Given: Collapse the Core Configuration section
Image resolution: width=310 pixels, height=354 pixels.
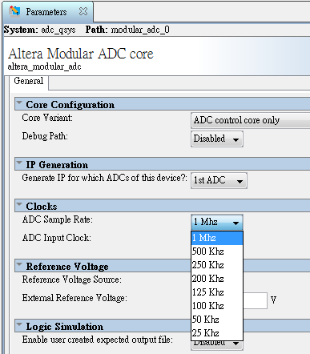Looking at the screenshot, I should click(x=19, y=103).
